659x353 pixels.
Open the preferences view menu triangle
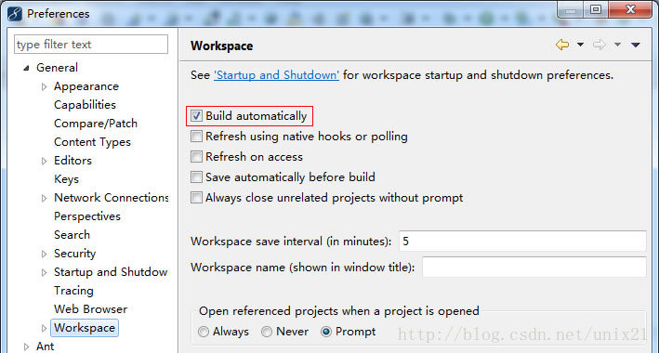pyautogui.click(x=636, y=45)
